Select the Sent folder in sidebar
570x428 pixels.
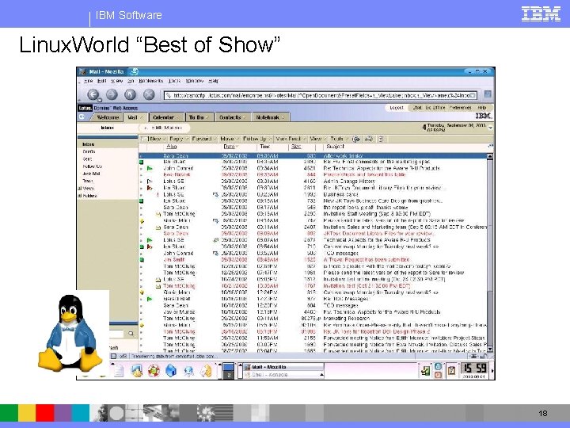click(87, 159)
